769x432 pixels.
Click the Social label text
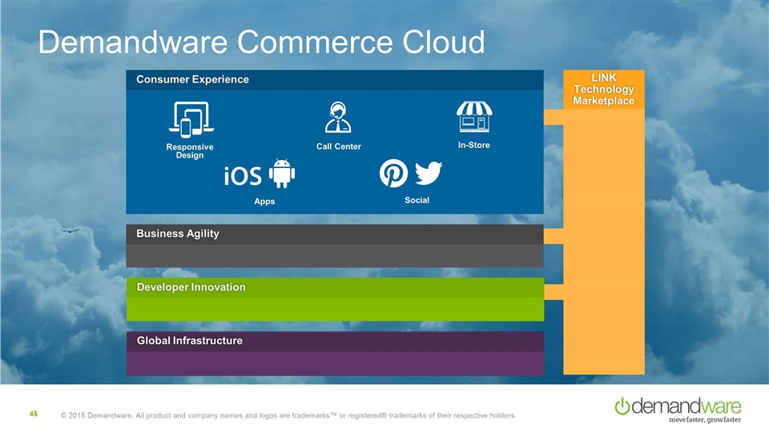click(417, 200)
